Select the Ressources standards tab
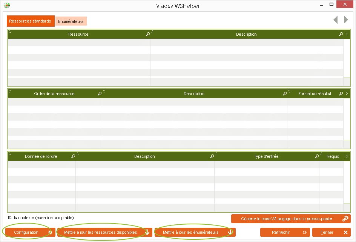This screenshot has height=242, width=356. pos(30,21)
